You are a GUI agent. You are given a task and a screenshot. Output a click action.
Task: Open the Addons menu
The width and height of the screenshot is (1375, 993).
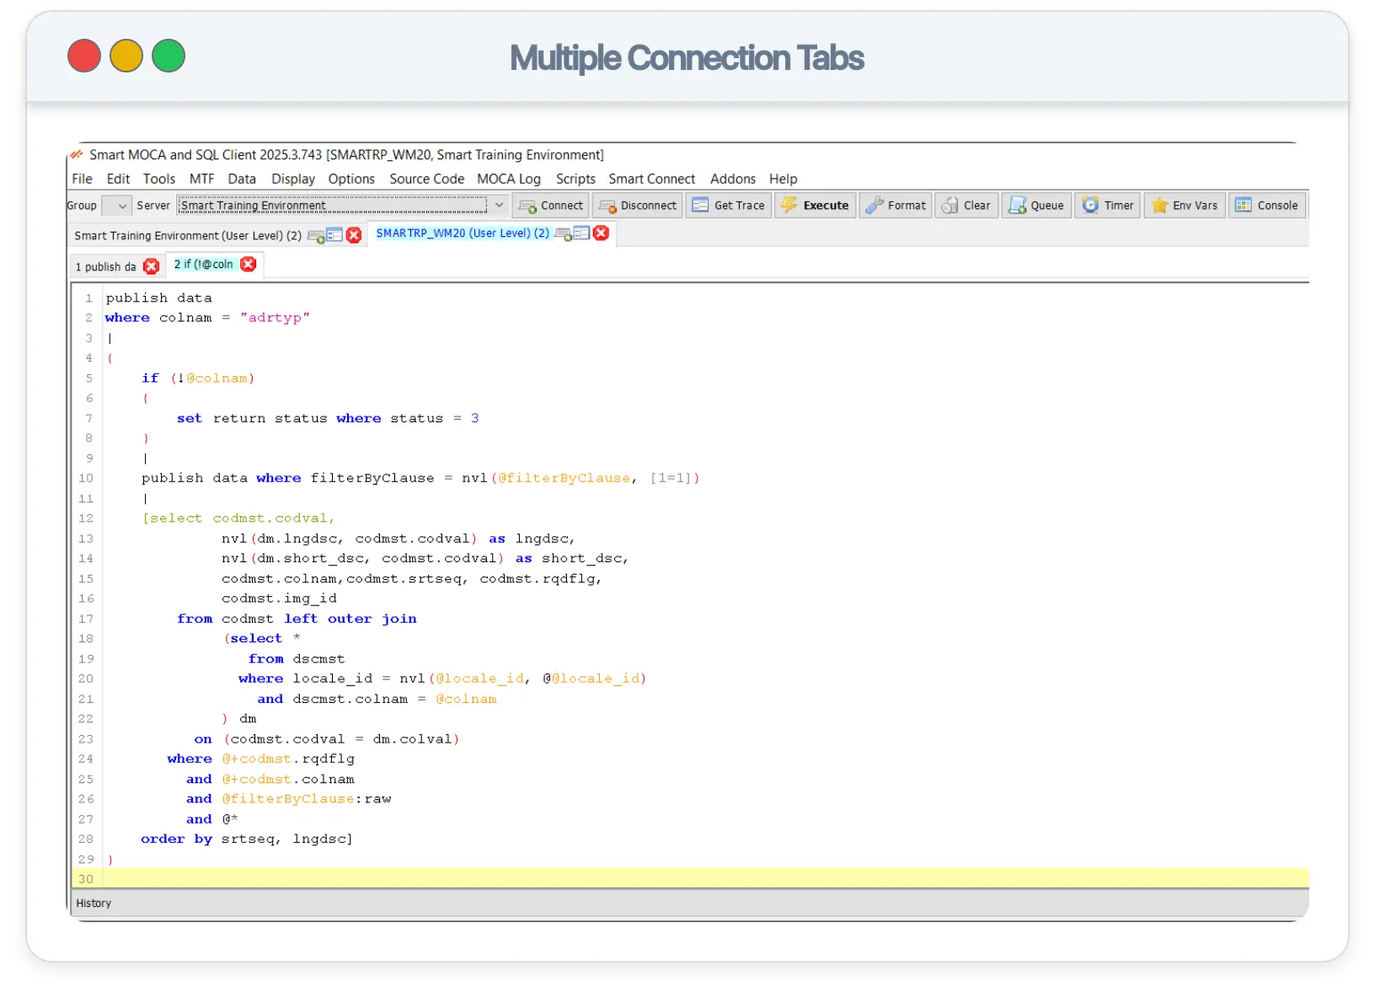tap(733, 179)
